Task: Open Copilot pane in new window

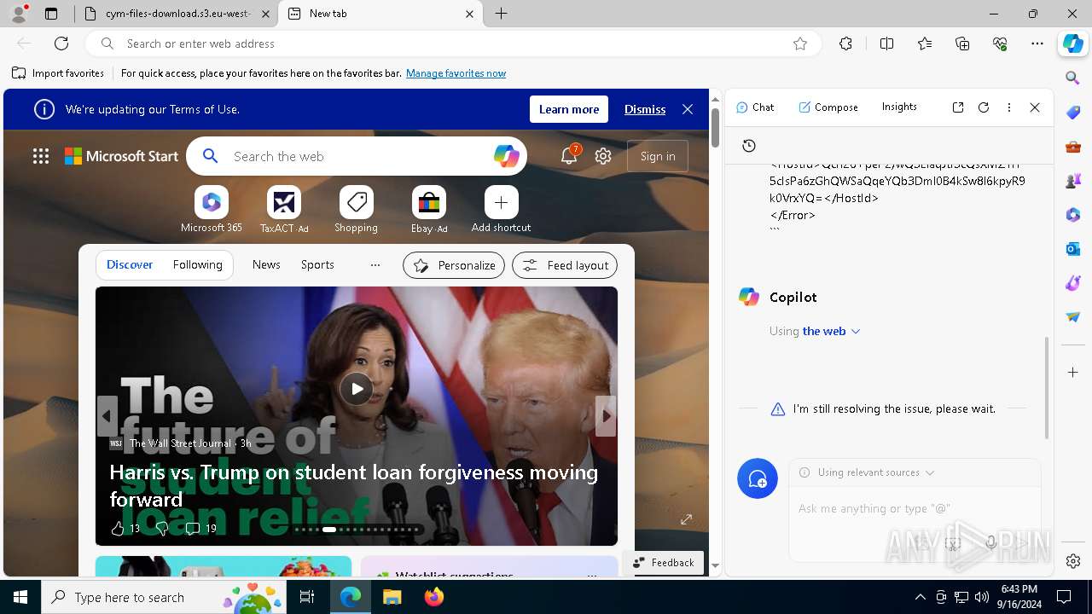Action: tap(958, 107)
